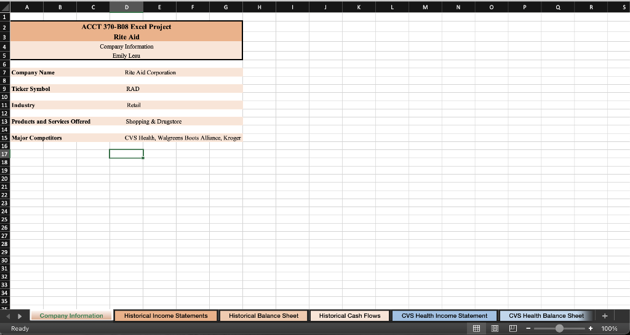Open the CVS Health Income Statement tab
Screen dimensions: 630x335
[x=444, y=316]
